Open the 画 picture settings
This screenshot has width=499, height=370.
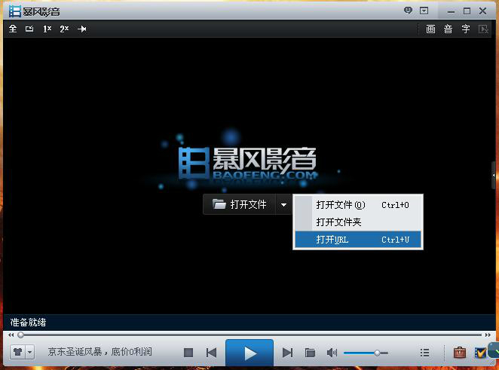tap(430, 29)
